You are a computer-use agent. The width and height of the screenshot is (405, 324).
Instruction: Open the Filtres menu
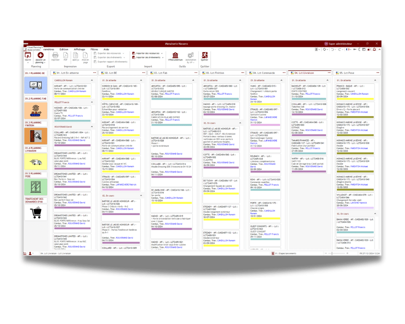coord(94,49)
